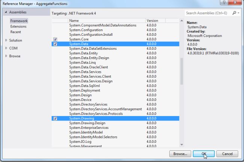Expand the COM section arrow
The height and width of the screenshot is (162, 244).
(x=6, y=48)
